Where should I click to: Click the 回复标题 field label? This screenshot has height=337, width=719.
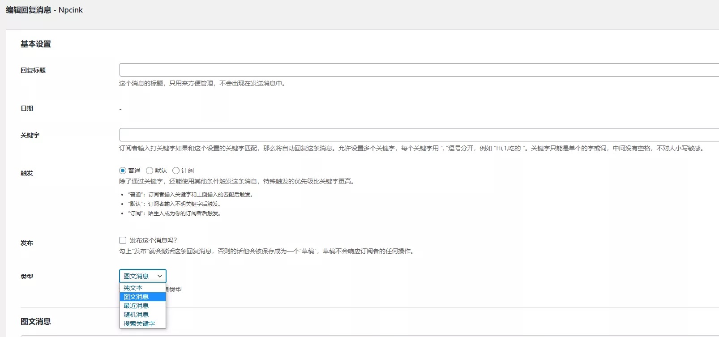coord(33,70)
